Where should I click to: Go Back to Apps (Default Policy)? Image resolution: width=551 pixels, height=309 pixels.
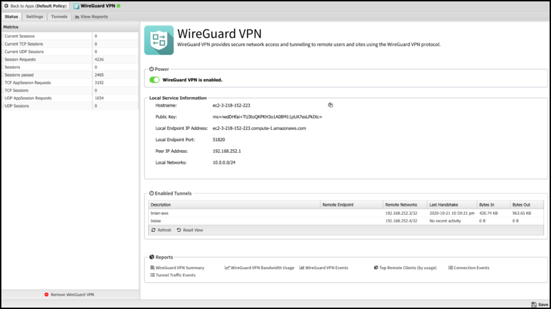pos(35,6)
